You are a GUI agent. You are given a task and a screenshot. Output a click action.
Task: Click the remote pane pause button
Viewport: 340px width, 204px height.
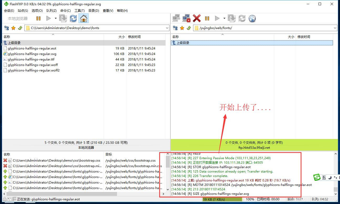click(x=207, y=18)
